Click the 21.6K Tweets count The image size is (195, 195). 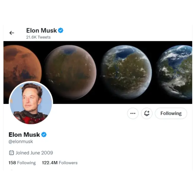[38, 37]
